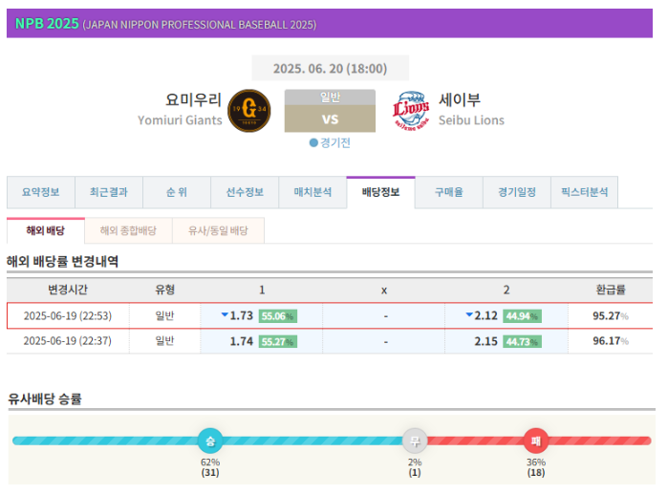Open the 선수정보 tab
668x495 pixels.
point(245,192)
